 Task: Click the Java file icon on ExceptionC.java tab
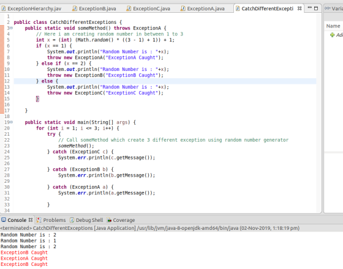(129, 9)
